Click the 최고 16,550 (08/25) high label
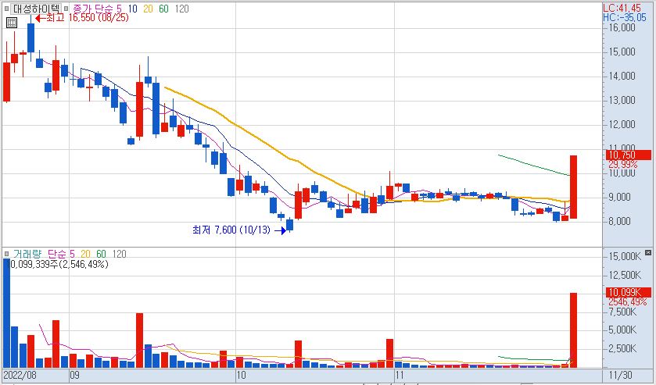Image resolution: width=656 pixels, height=385 pixels. (x=88, y=18)
